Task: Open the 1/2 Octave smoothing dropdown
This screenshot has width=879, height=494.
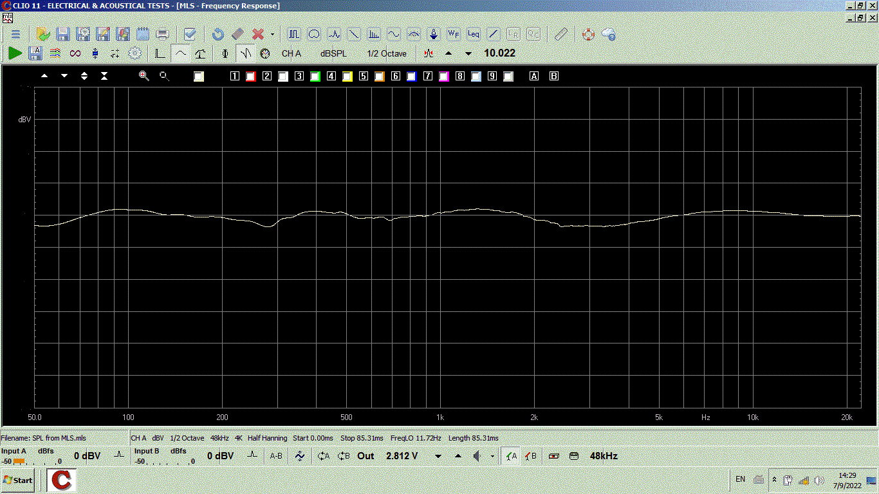Action: 387,53
